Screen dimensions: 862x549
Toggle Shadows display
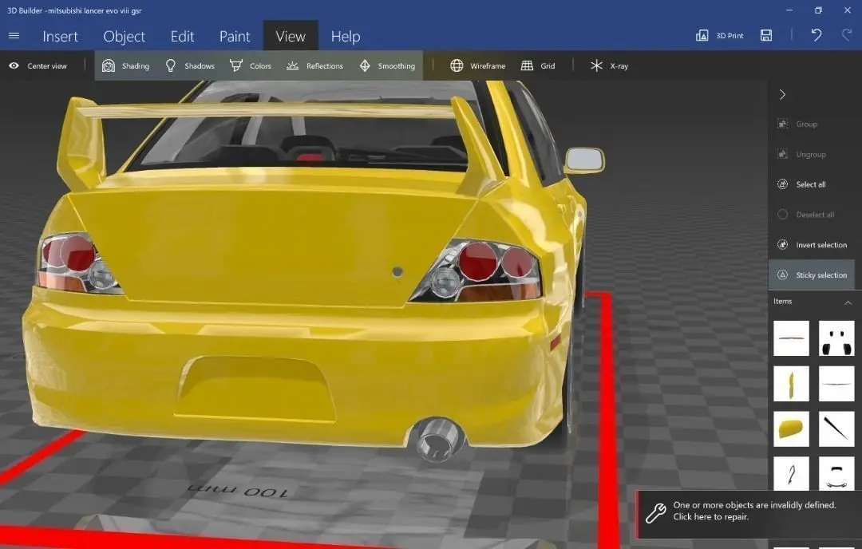point(190,66)
